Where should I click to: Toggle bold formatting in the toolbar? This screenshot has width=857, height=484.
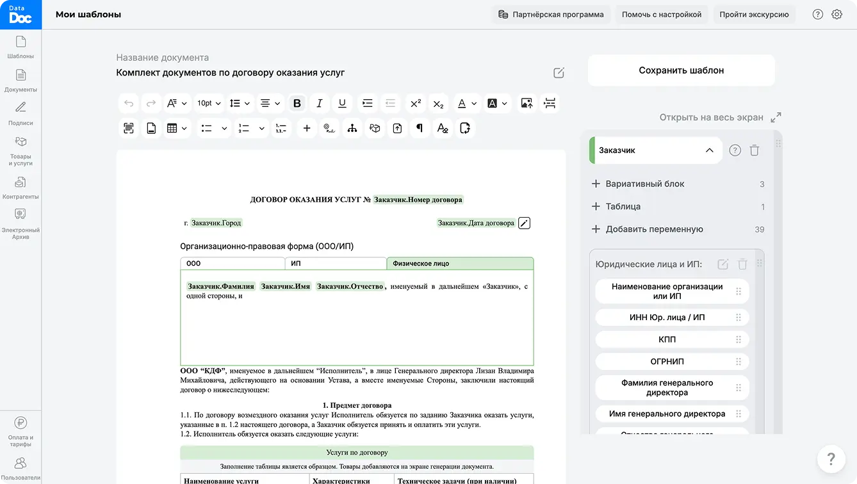pyautogui.click(x=297, y=103)
